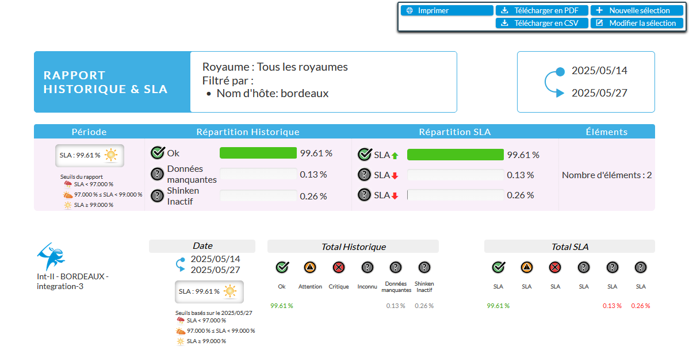The height and width of the screenshot is (354, 689).
Task: Click the green up arrow next to SLA
Action: pyautogui.click(x=395, y=156)
